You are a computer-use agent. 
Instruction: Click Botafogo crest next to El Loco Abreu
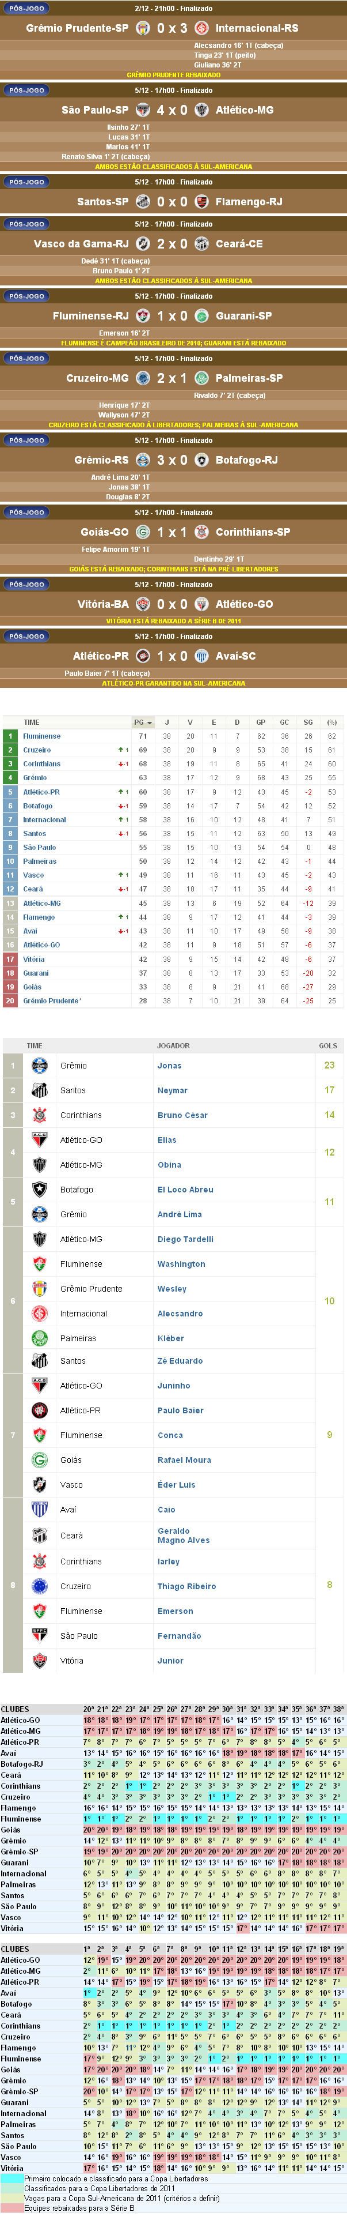40,1190
